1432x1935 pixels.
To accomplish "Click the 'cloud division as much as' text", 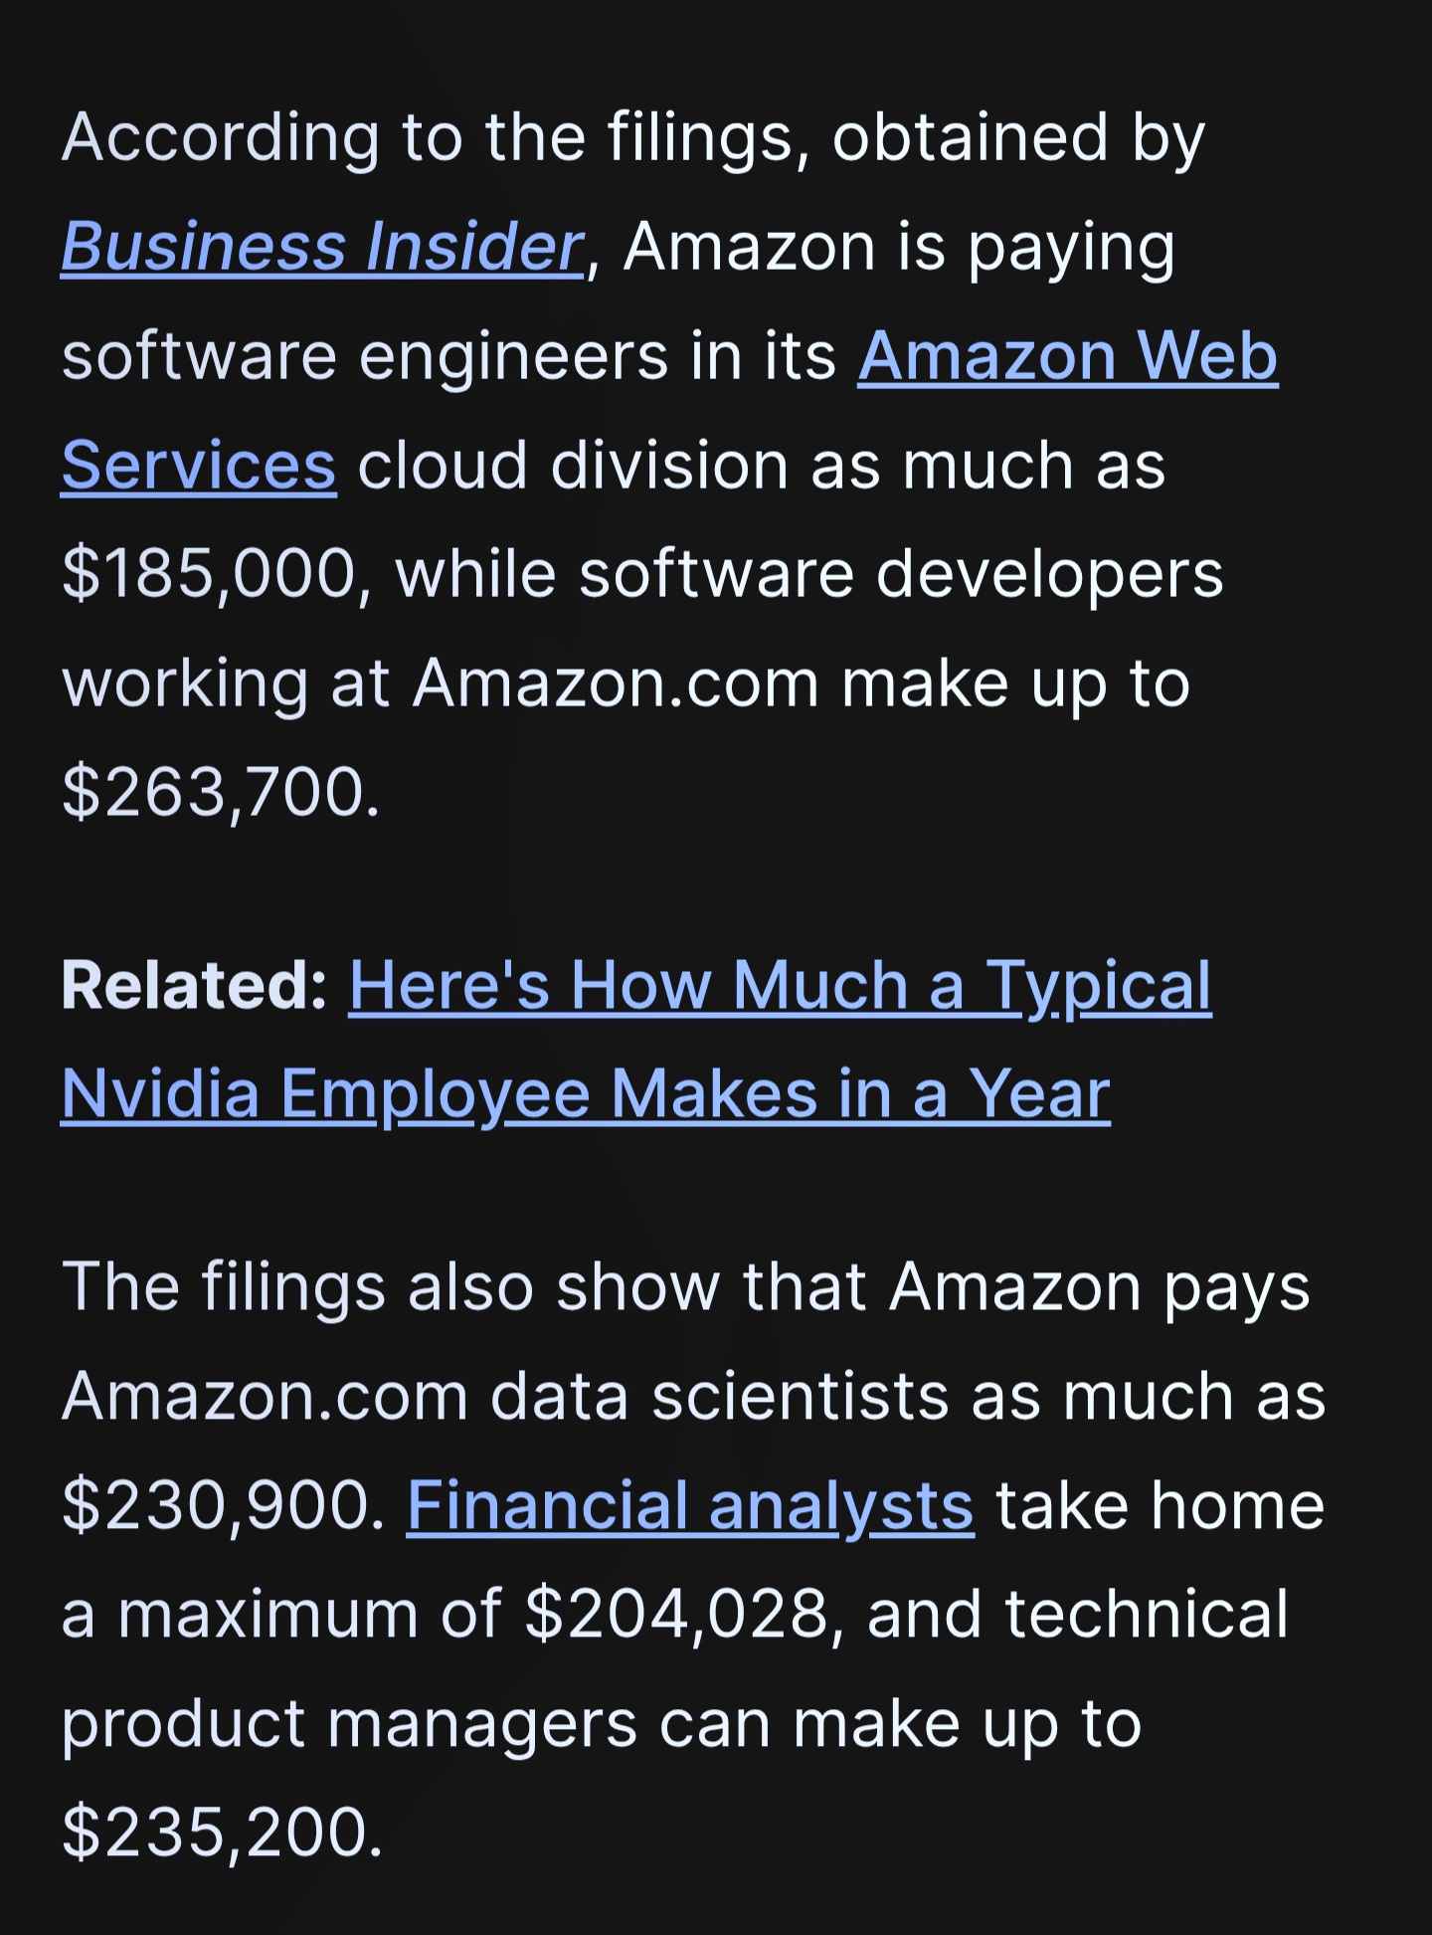I will [761, 466].
